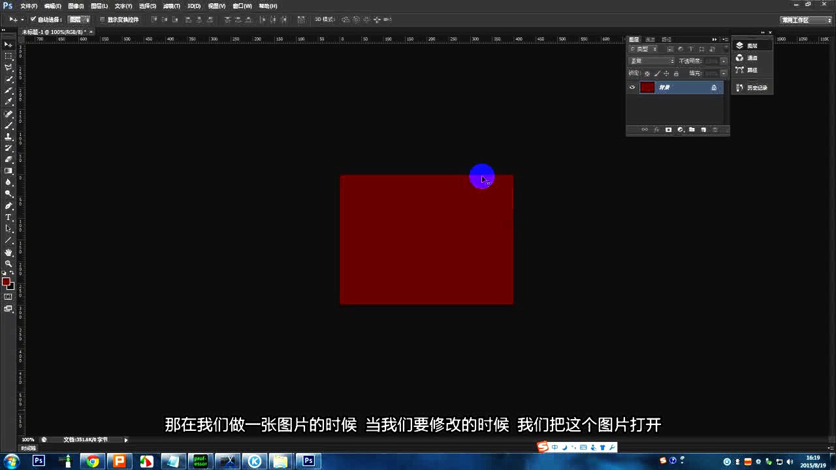836x470 pixels.
Task: Select the Eraser tool
Action: pos(8,159)
